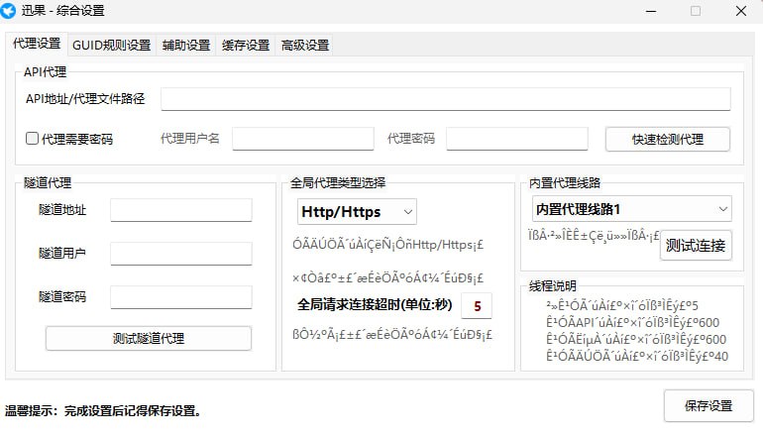Click the 代理用户名 text field
Viewport: 763px width, 436px height.
tap(303, 139)
